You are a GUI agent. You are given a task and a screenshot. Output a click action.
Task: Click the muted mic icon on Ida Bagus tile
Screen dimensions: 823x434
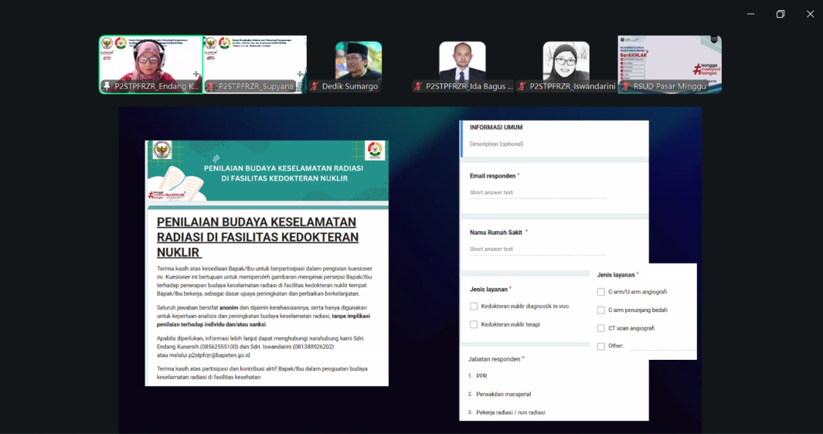(x=418, y=86)
